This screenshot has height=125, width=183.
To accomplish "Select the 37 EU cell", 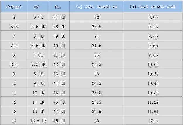I will coord(59,17).
